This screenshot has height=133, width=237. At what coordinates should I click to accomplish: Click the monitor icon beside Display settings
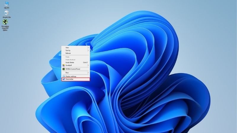click(63, 76)
